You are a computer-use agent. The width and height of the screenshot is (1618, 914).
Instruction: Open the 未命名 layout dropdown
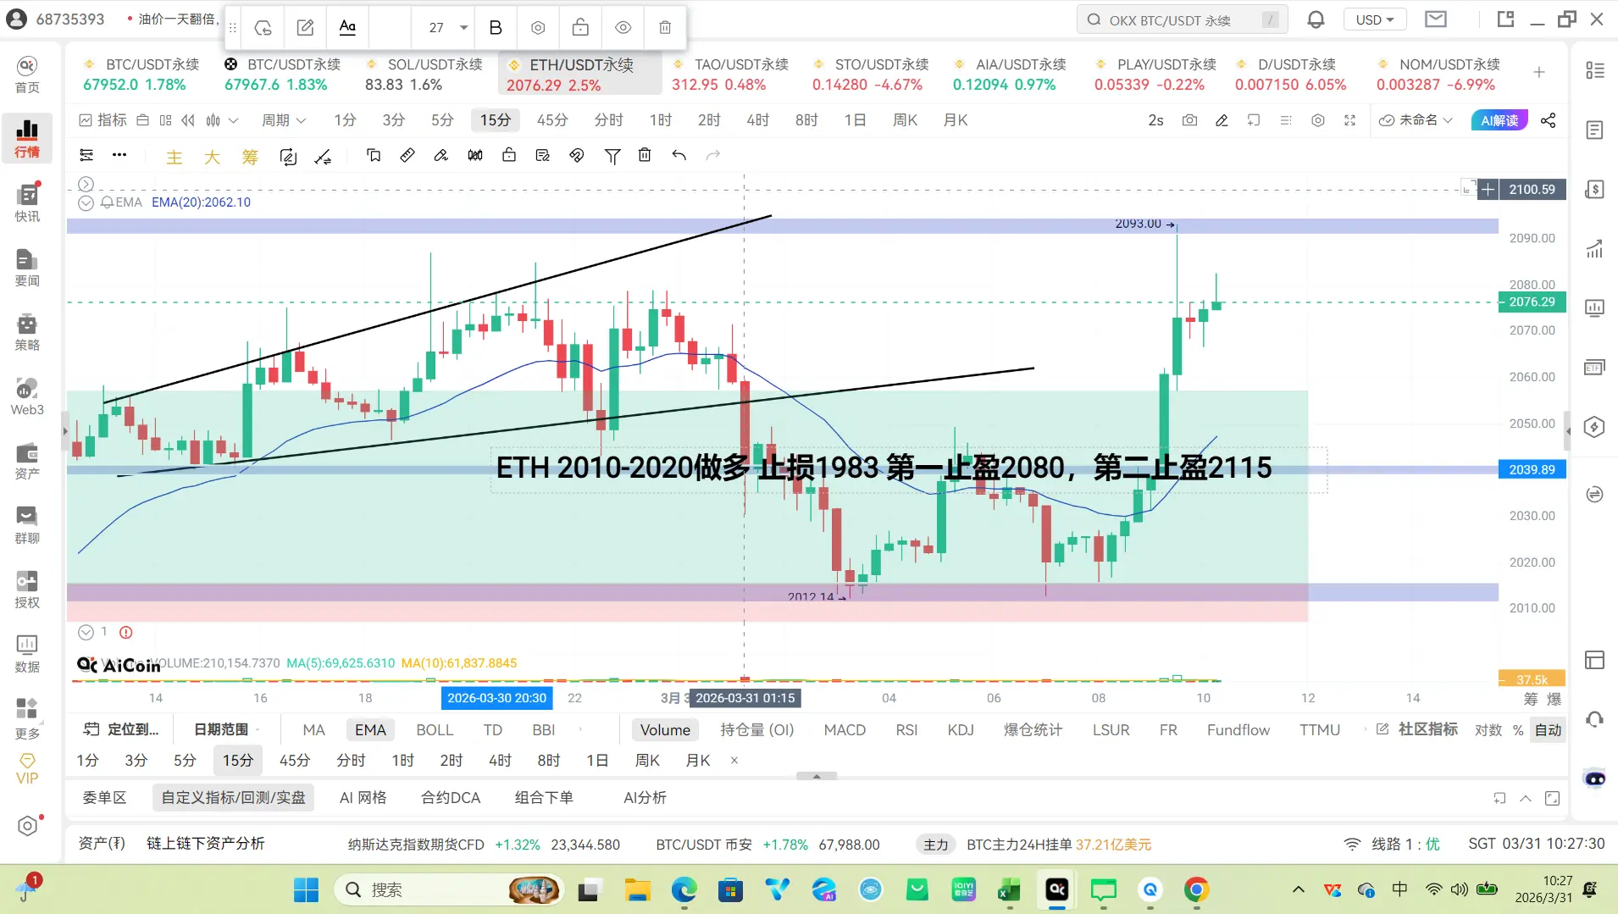click(x=1416, y=120)
